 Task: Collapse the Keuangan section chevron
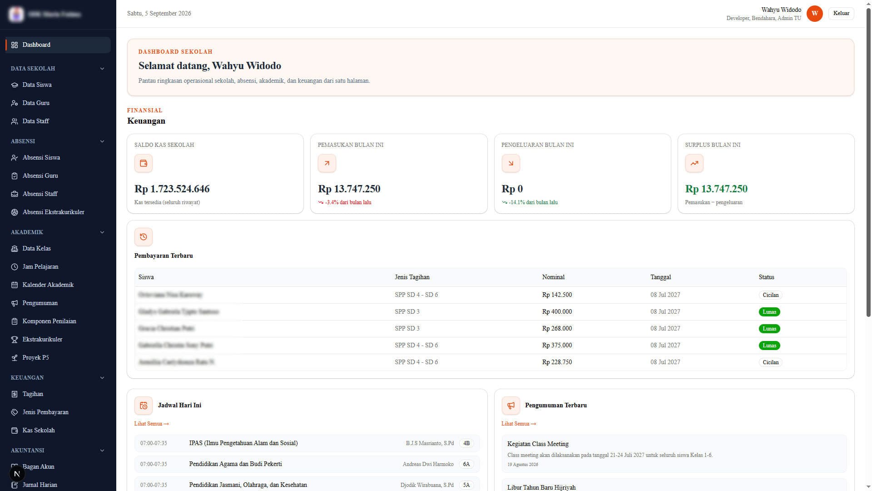102,378
